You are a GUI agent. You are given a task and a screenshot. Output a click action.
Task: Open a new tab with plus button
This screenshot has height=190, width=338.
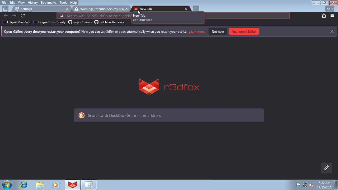click(196, 9)
